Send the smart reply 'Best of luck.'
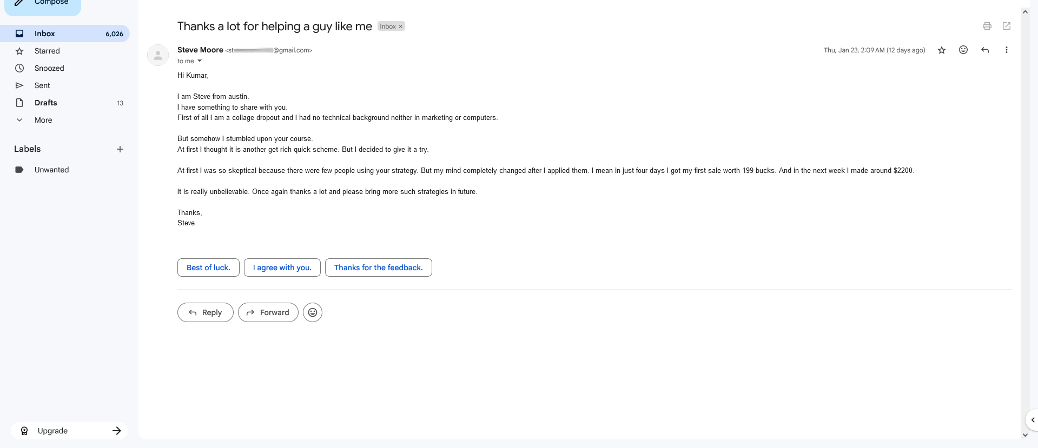Screen dimensions: 1038x448 [x=208, y=267]
